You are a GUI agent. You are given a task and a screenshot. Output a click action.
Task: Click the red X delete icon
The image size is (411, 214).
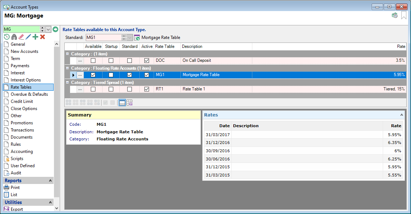[x=43, y=37]
